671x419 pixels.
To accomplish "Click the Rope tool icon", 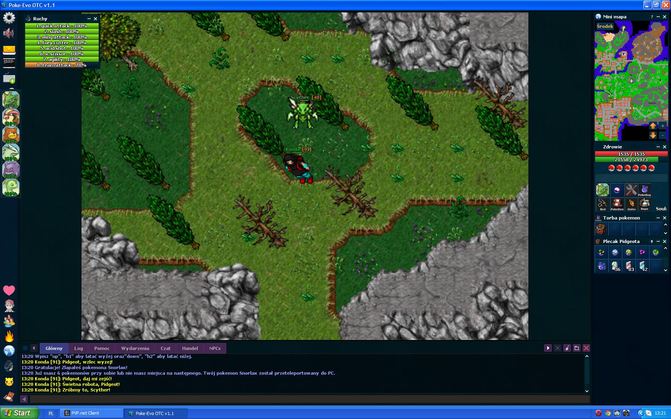I will pyautogui.click(x=644, y=204).
